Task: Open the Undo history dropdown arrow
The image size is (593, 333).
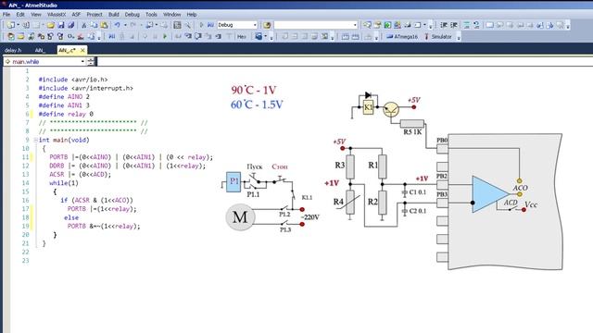Action: coord(125,25)
